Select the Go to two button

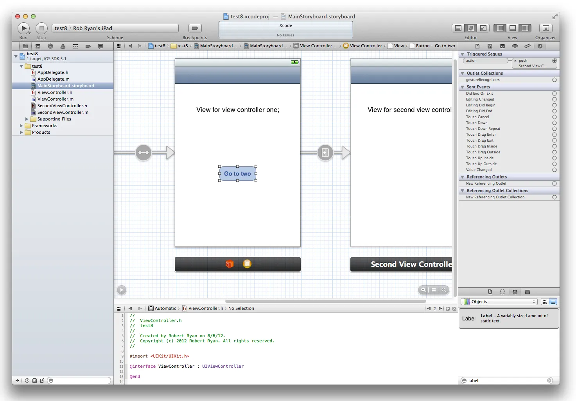(x=238, y=174)
